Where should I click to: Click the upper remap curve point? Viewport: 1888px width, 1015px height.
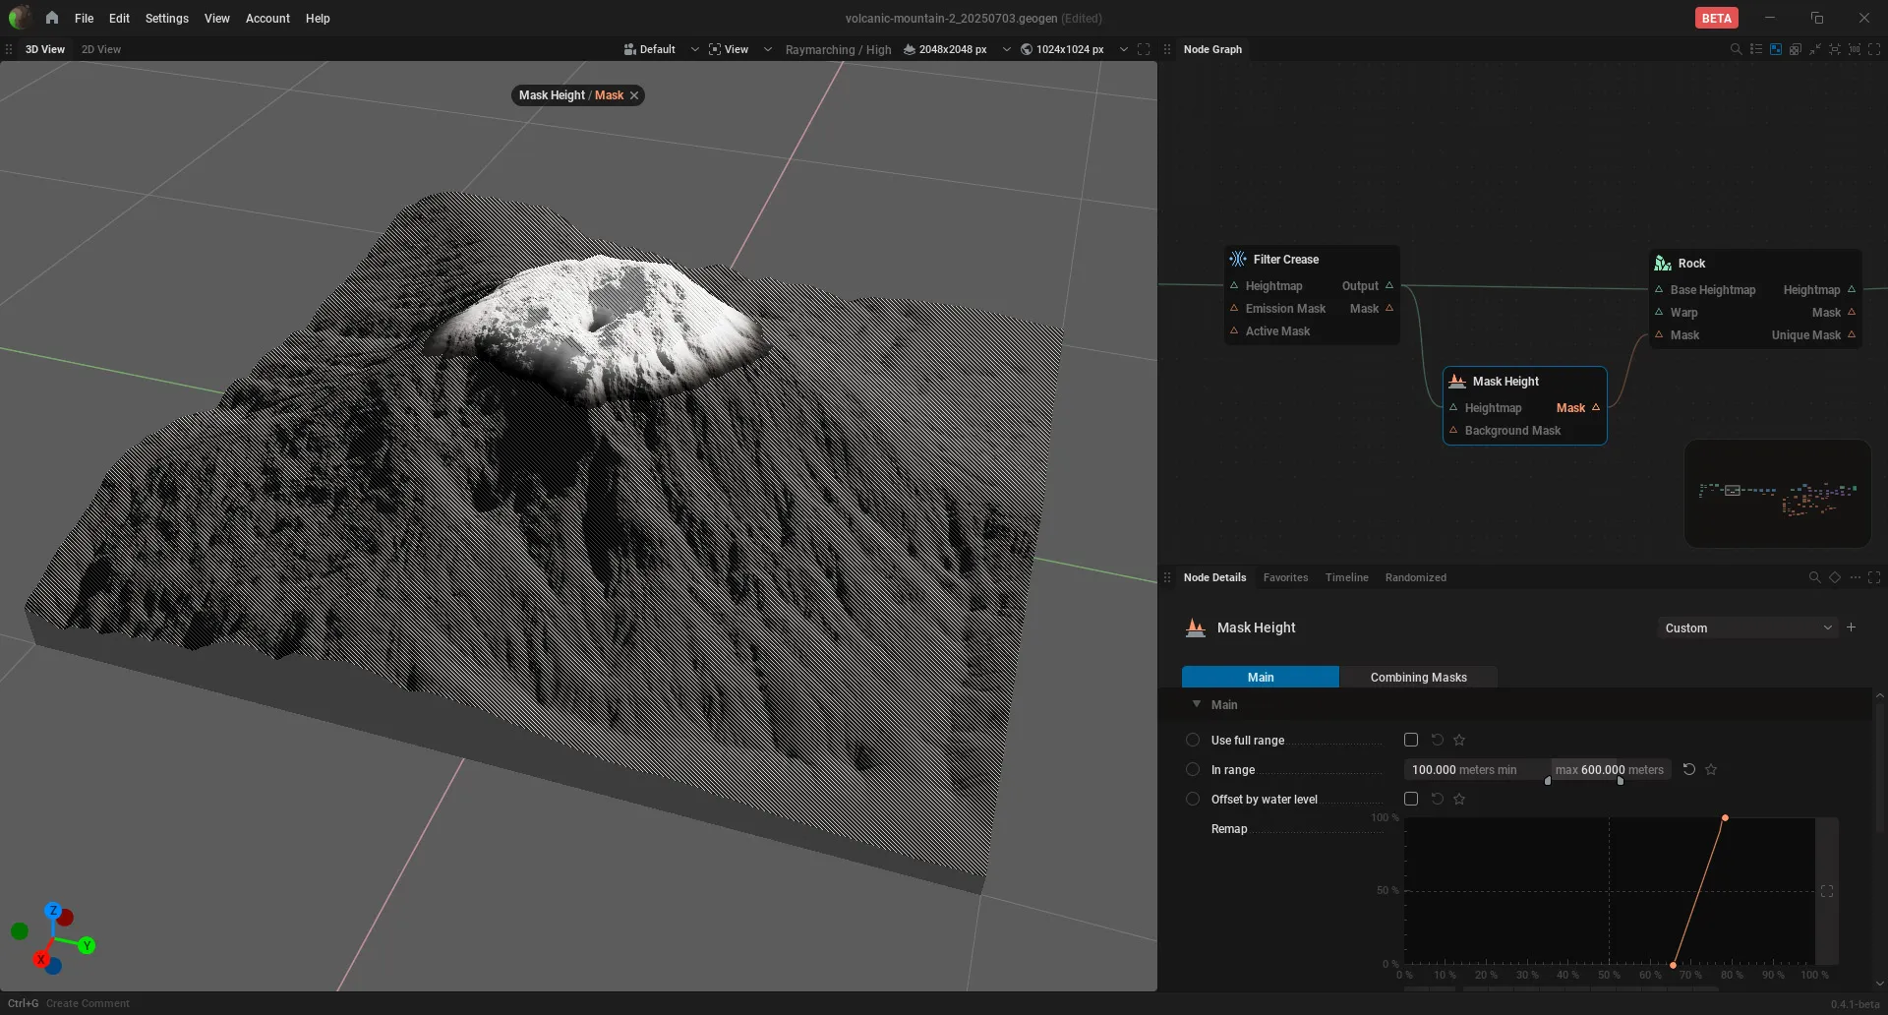click(x=1725, y=818)
